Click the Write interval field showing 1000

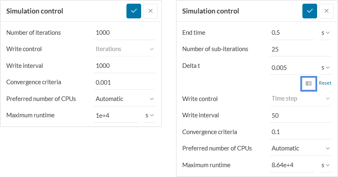[x=124, y=65]
